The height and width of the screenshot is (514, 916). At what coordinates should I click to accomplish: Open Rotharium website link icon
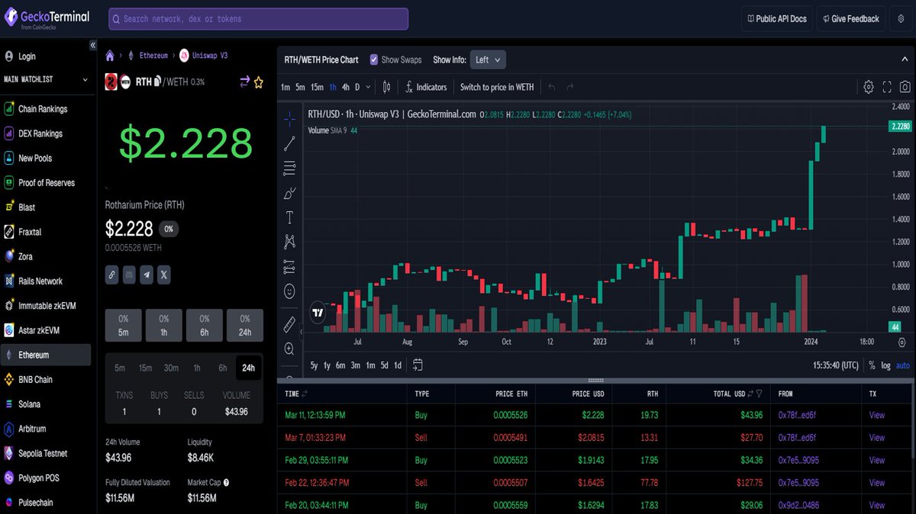pyautogui.click(x=111, y=275)
